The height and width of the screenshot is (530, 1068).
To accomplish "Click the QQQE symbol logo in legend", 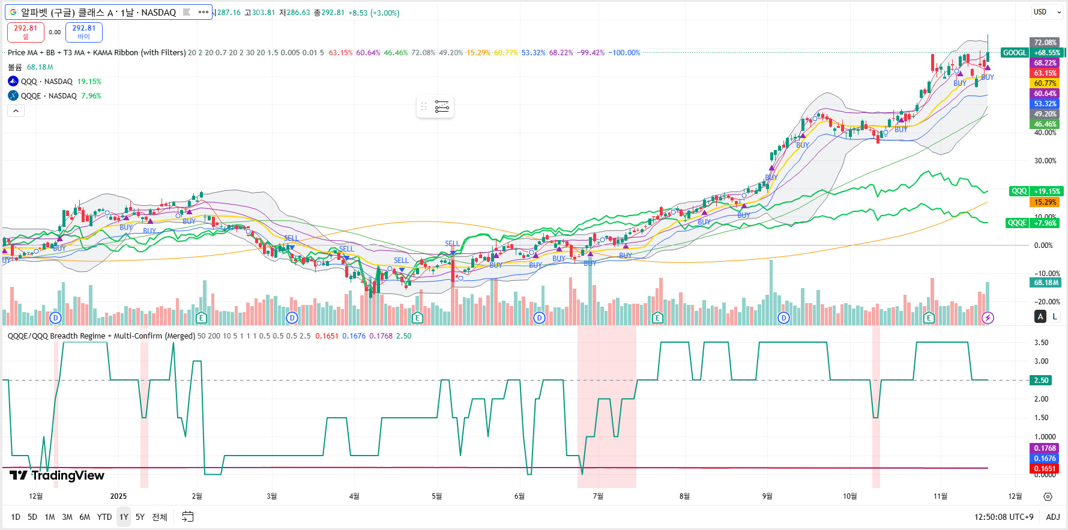I will pyautogui.click(x=13, y=95).
